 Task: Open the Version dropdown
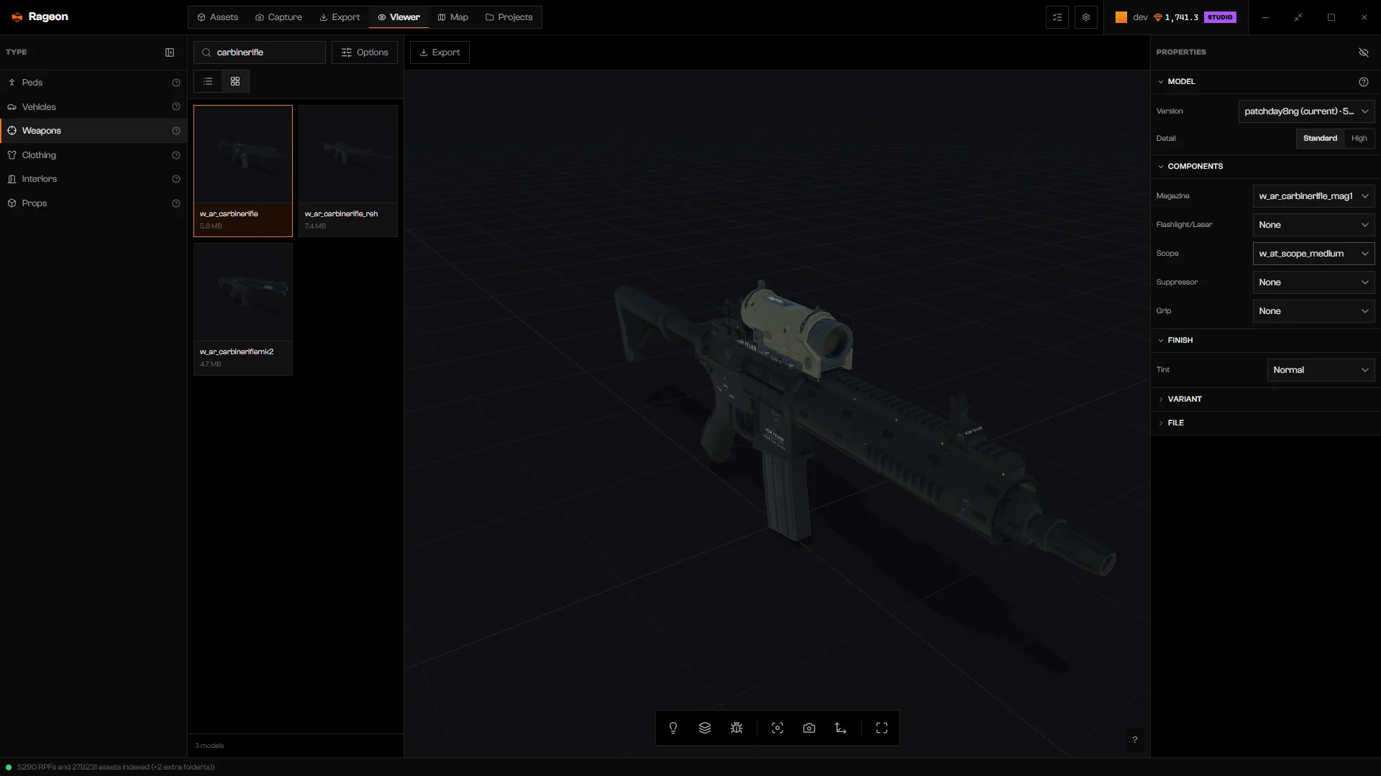click(1306, 111)
